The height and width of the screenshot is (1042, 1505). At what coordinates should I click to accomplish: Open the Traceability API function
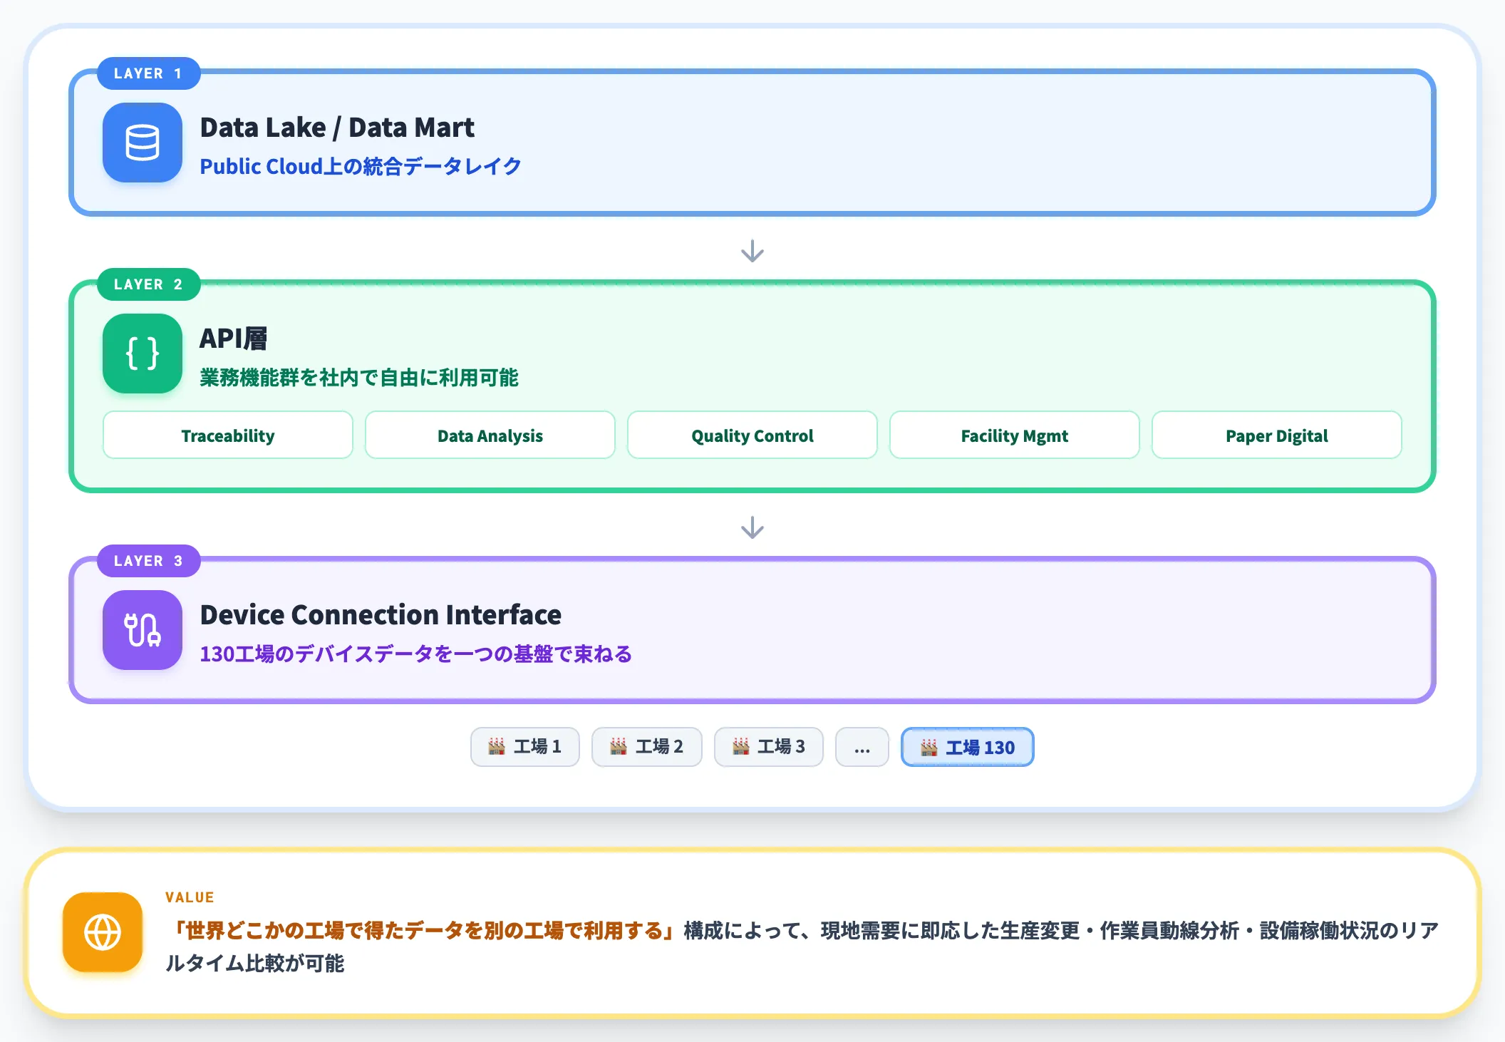tap(228, 435)
